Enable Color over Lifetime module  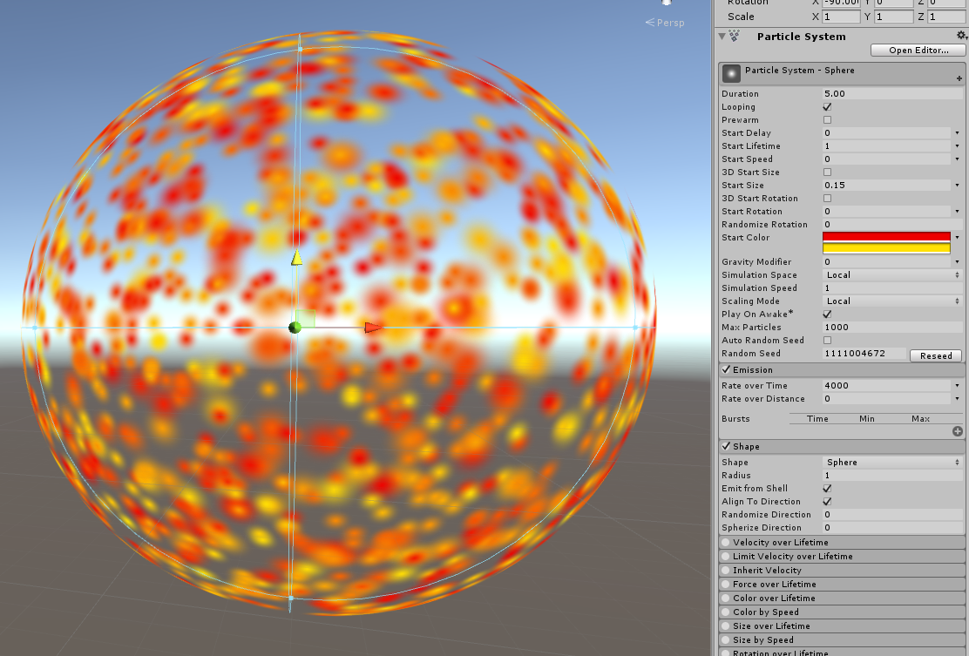pyautogui.click(x=726, y=598)
